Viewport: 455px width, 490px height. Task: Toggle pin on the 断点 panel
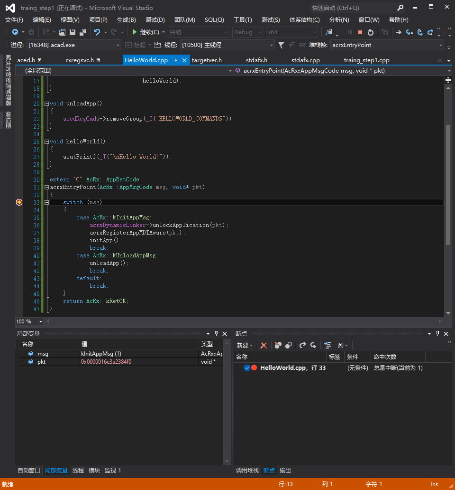[437, 334]
